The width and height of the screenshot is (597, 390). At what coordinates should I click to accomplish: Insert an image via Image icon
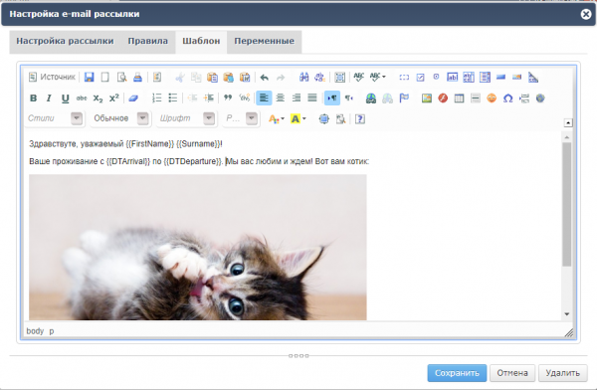coord(427,98)
